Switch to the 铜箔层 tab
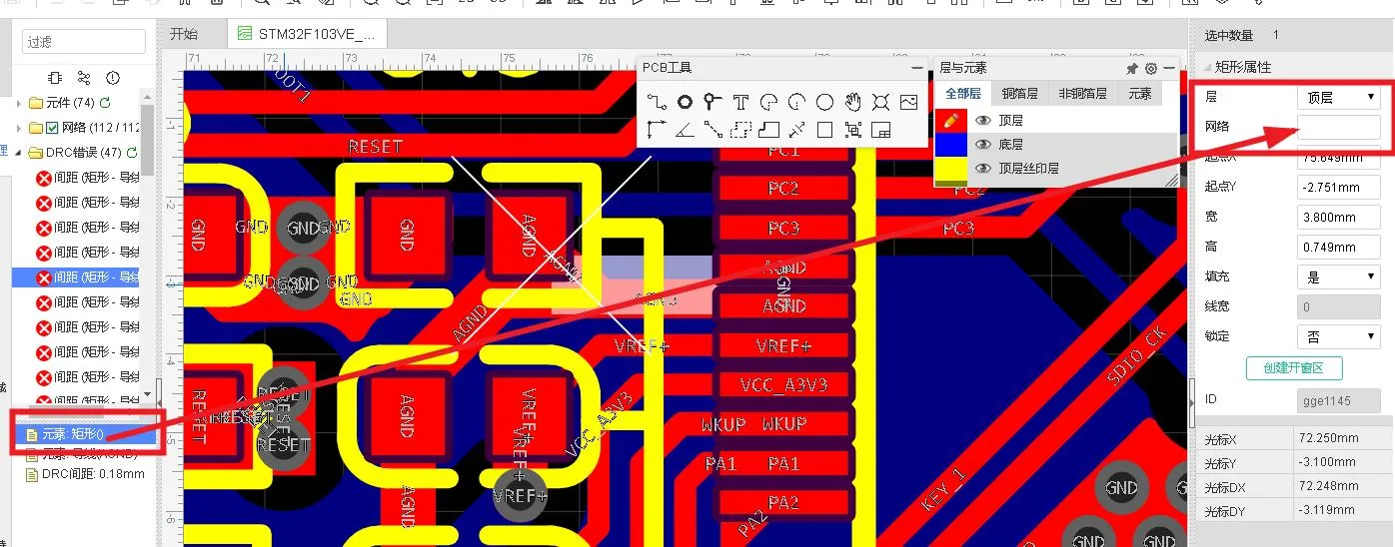 [1020, 94]
